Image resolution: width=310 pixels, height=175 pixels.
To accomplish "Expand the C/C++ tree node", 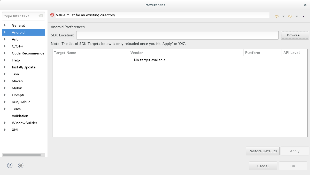I will 5,46.
